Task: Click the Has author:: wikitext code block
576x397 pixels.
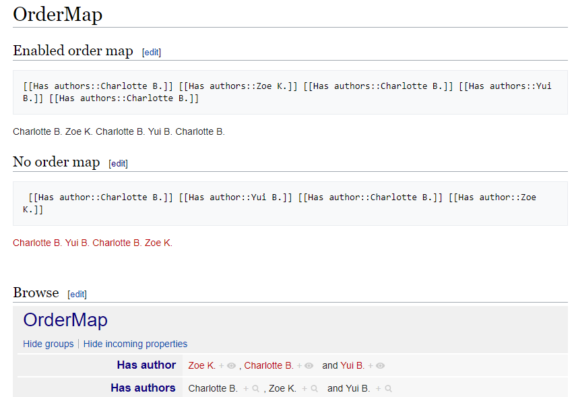Action: [x=290, y=204]
